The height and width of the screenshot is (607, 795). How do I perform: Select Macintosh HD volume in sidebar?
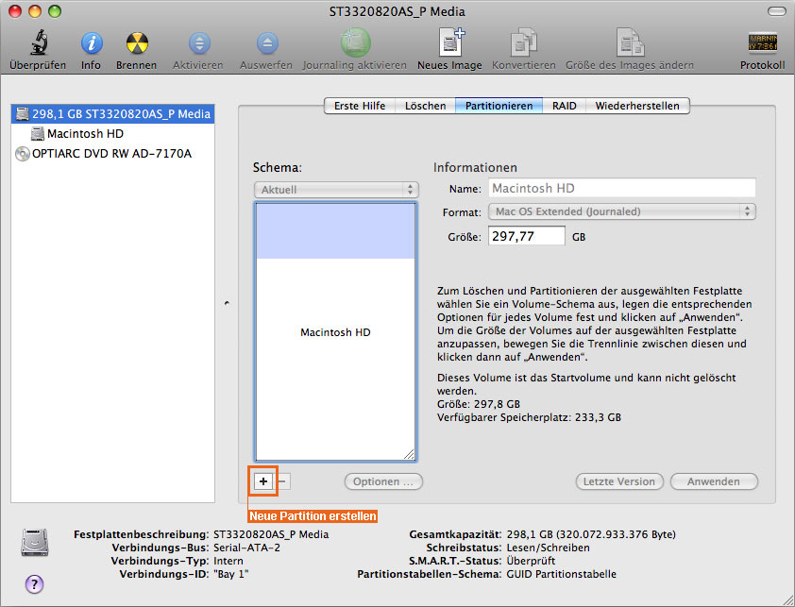point(112,133)
